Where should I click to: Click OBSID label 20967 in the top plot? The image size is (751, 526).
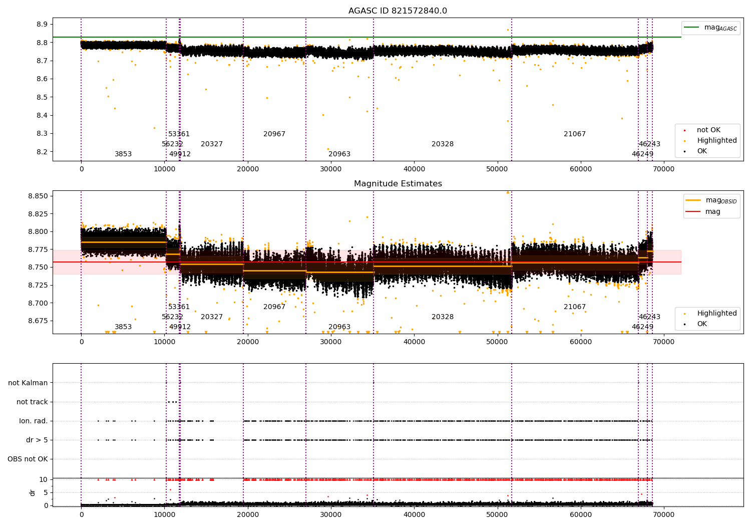[274, 134]
